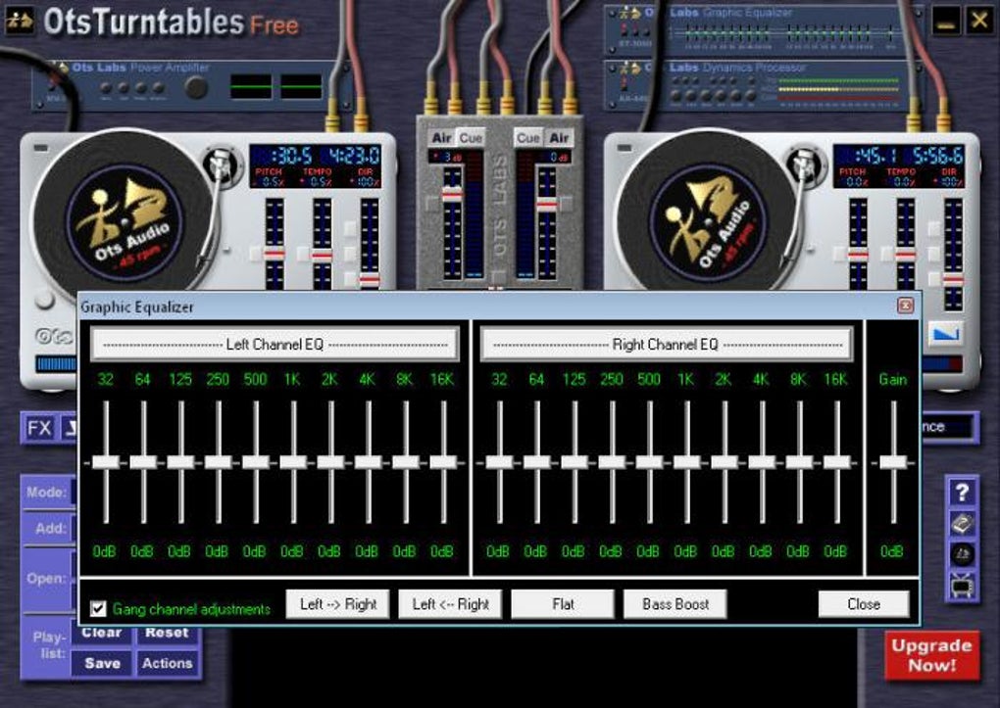Open the manual book icon in right sidebar
This screenshot has height=708, width=1000.
coord(962,523)
